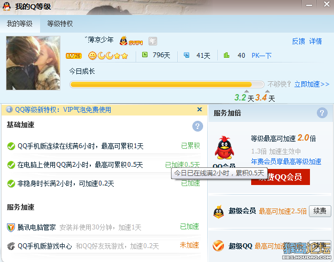Click the green clock icon beside 796天
Screen dimensions: 334x262
pos(145,55)
